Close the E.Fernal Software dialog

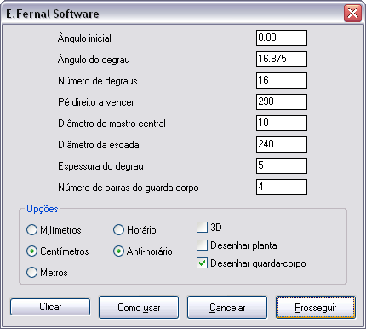click(x=352, y=14)
